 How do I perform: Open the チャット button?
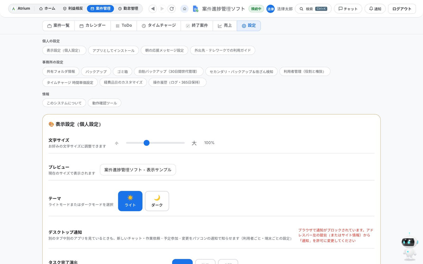348,9
